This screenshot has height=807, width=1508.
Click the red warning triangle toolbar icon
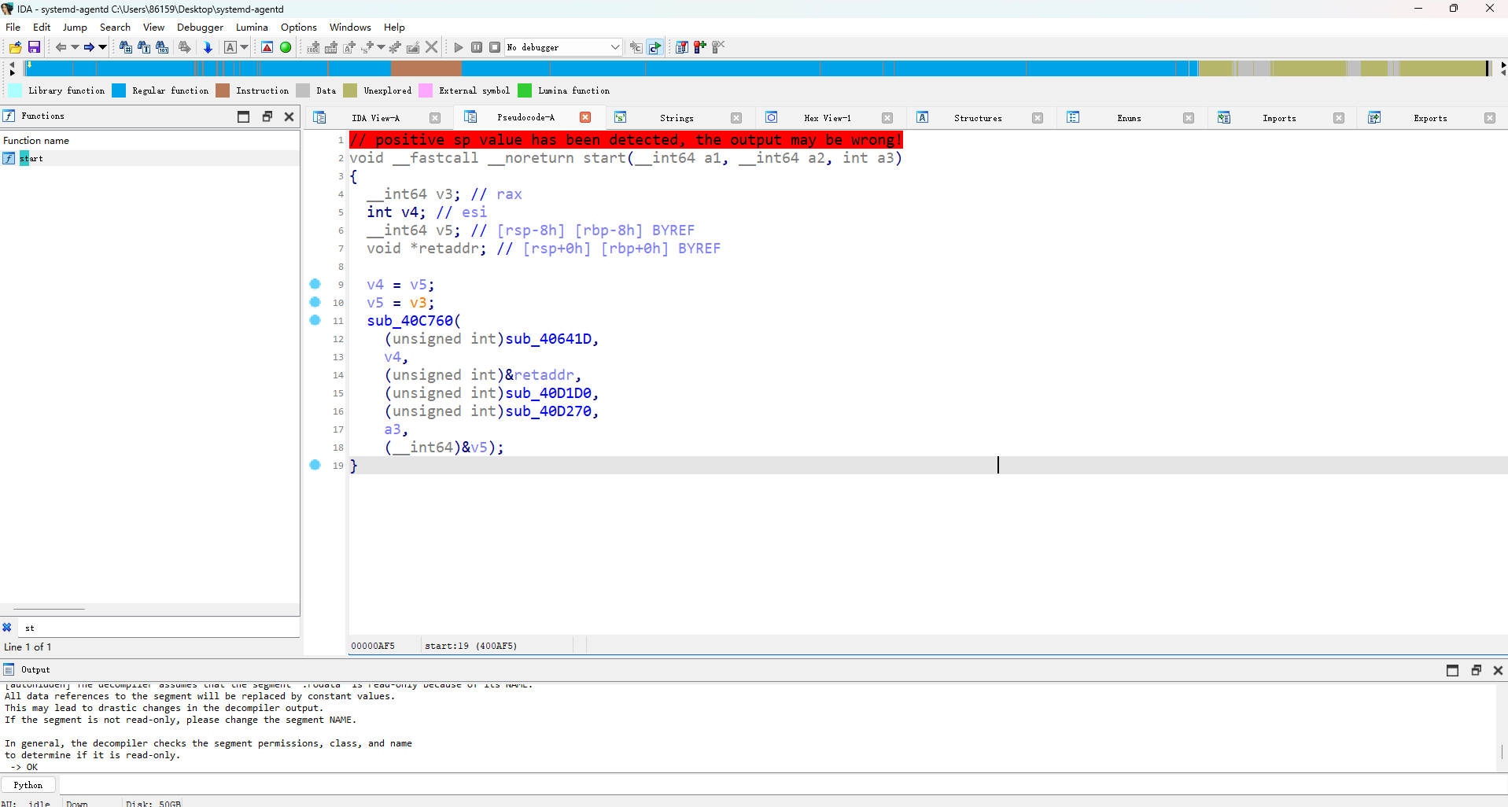(267, 47)
